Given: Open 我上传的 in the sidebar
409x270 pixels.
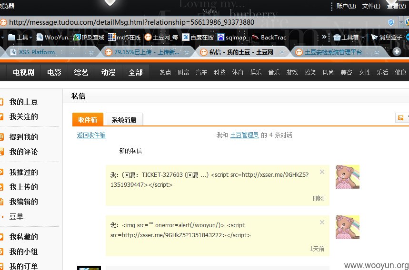Looking at the screenshot, I should pos(23,187).
